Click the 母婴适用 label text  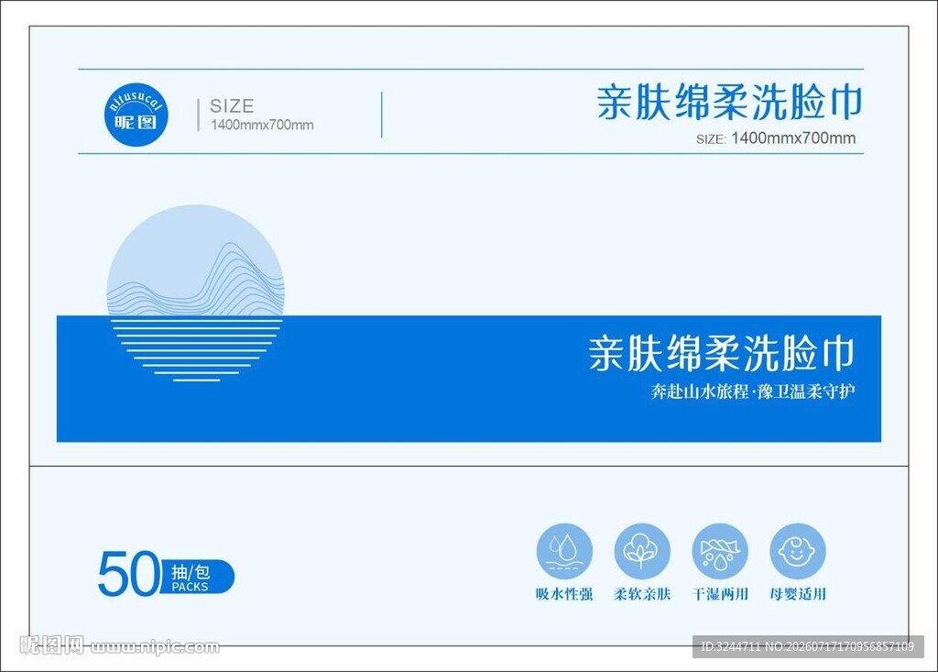point(798,594)
